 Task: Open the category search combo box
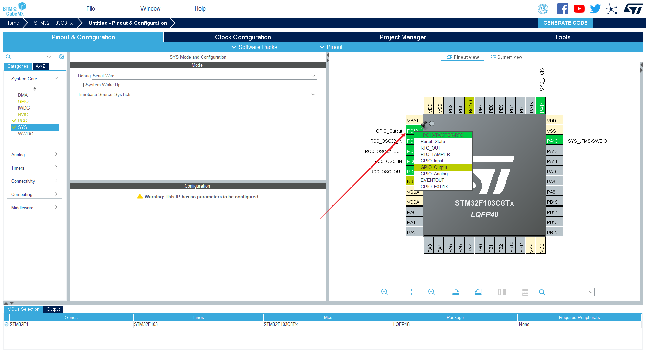point(32,57)
